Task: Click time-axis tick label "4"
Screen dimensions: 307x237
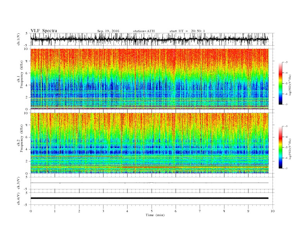Action: (x=128, y=211)
